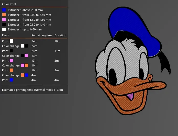Click the blue swatch in the 4m Color change row
The width and height of the screenshot is (178, 136).
[26, 75]
